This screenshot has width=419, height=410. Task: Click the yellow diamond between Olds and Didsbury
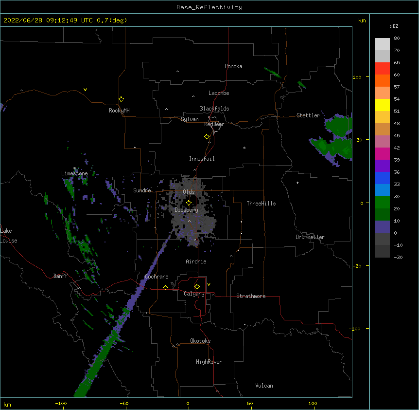(189, 203)
